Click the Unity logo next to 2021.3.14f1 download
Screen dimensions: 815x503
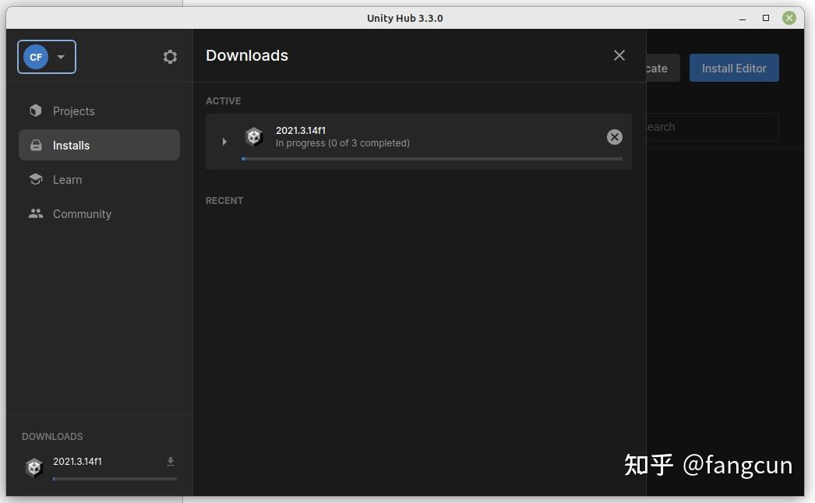point(254,136)
